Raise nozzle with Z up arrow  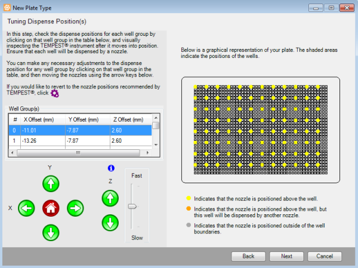pyautogui.click(x=110, y=197)
